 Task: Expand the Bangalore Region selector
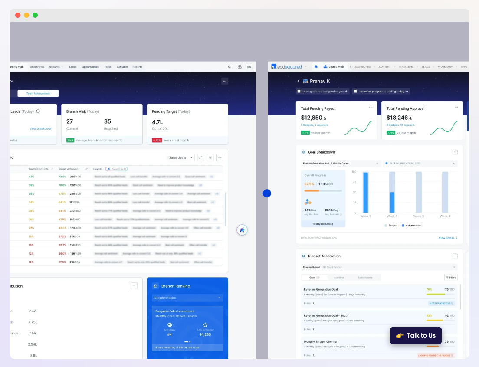pos(187,298)
